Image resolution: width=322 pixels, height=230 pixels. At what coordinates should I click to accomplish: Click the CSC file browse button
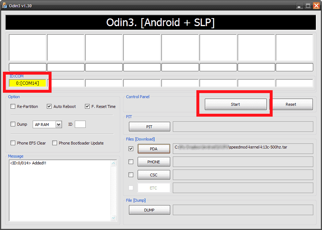pyautogui.click(x=154, y=175)
